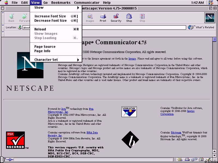Click the What's Related icon

coord(190,27)
